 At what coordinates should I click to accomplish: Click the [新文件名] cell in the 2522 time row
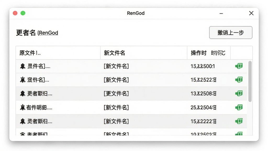point(116,80)
